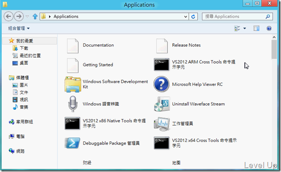The height and width of the screenshot is (172, 281).
Task: Open 桌面 desktop in sidebar
Action: click(20, 63)
